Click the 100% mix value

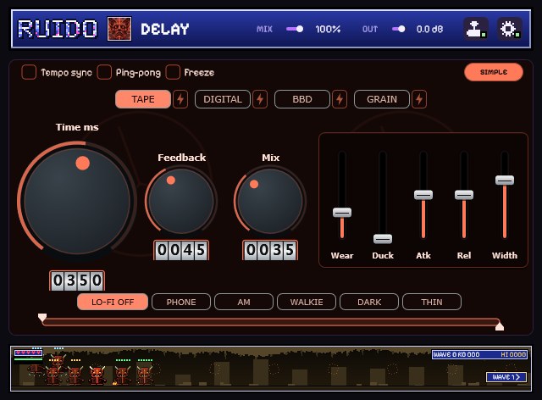coord(328,29)
